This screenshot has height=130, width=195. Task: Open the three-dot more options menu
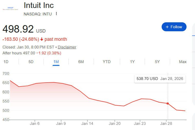click(x=56, y=14)
